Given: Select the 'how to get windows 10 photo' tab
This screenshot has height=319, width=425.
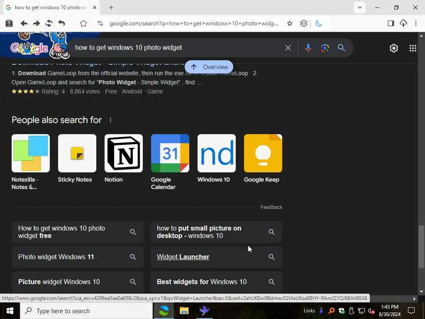Looking at the screenshot, I should pos(51,7).
